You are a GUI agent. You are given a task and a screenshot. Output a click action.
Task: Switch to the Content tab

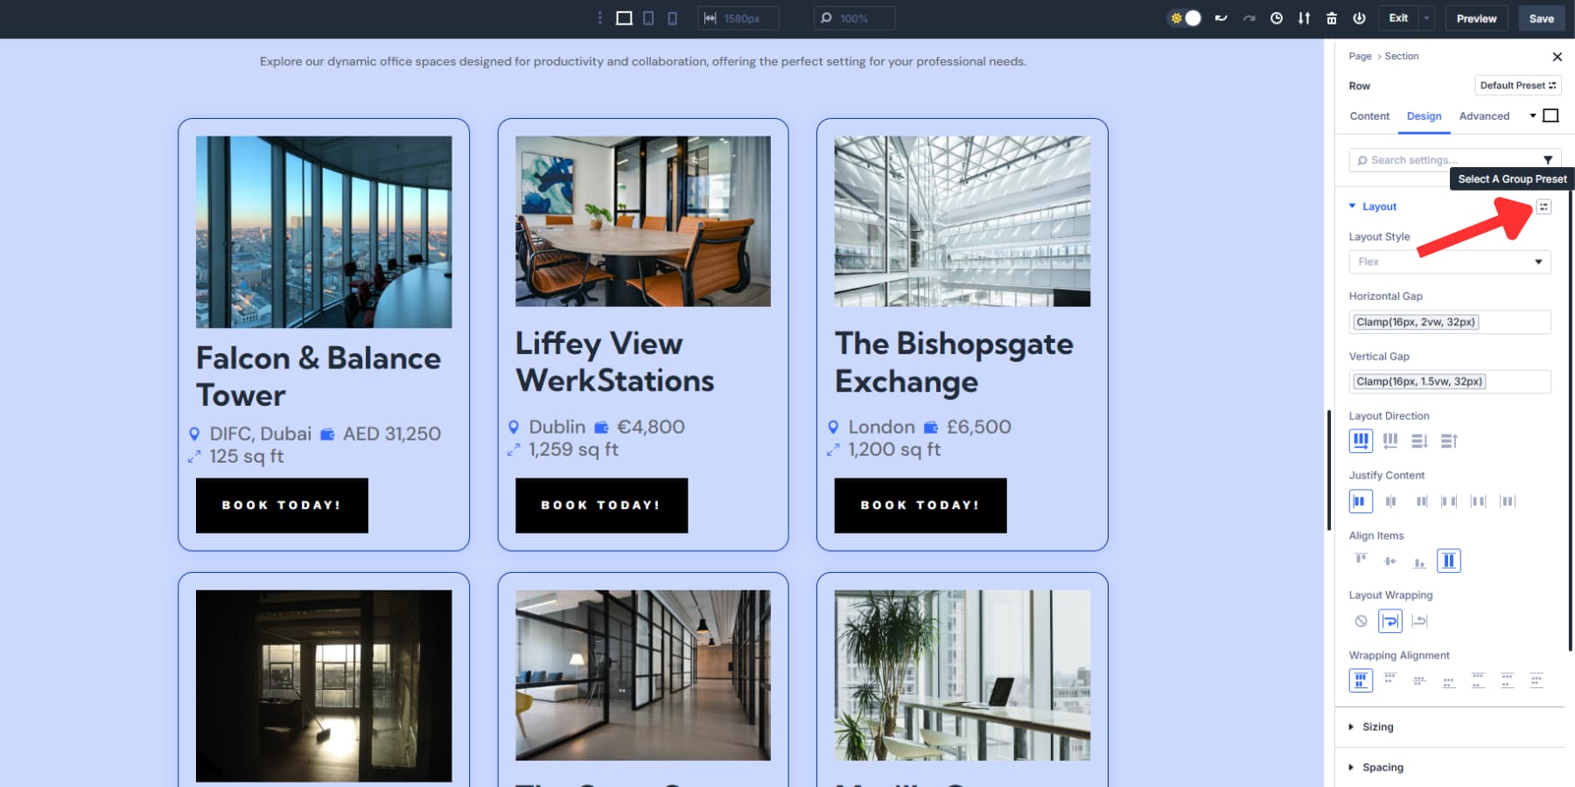click(x=1369, y=116)
